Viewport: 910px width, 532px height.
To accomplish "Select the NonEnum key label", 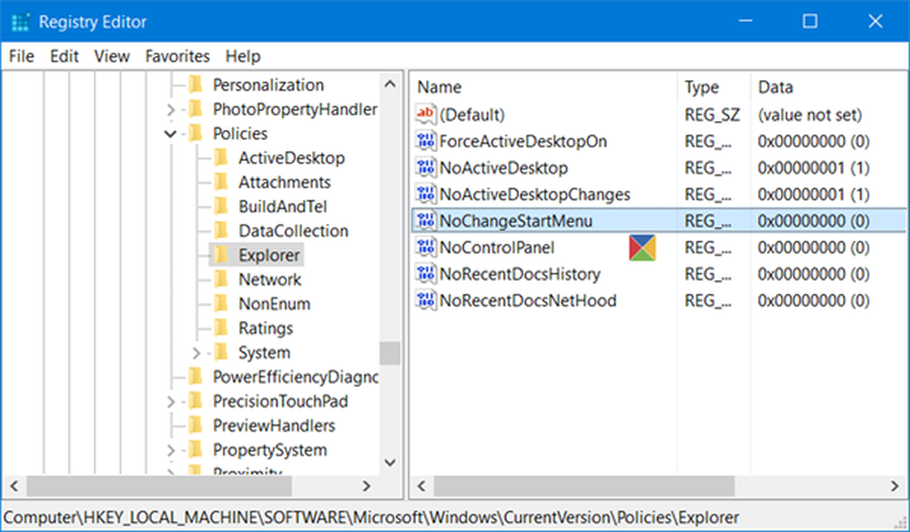I will pos(274,304).
